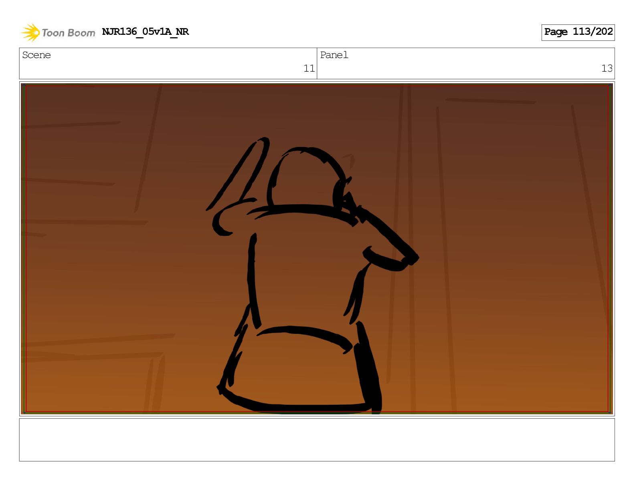Click the Toon Boom logo
Viewport: 635px width, 490px height.
(x=58, y=32)
